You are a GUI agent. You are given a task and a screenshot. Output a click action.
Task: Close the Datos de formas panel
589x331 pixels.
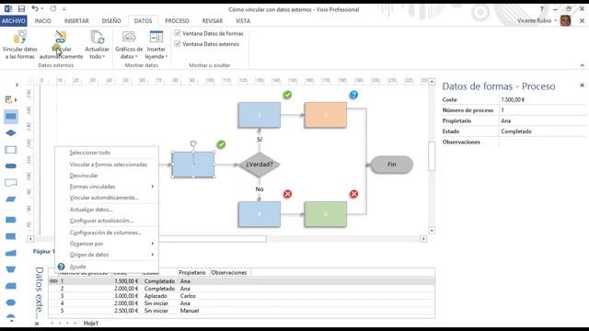pos(582,86)
